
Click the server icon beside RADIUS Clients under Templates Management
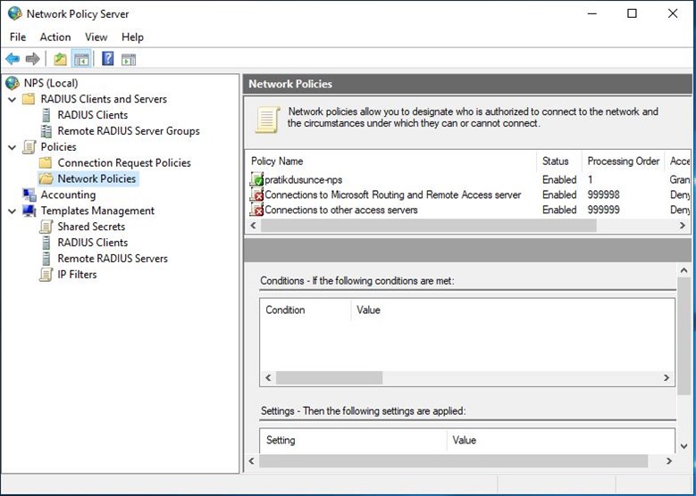[x=46, y=243]
